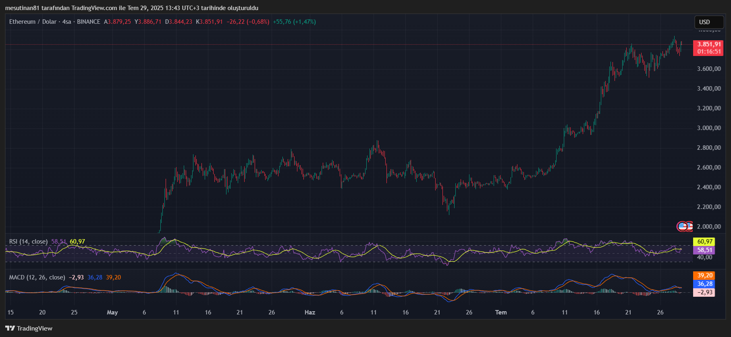
Task: Open the USD currency selector button
Action: 709,22
